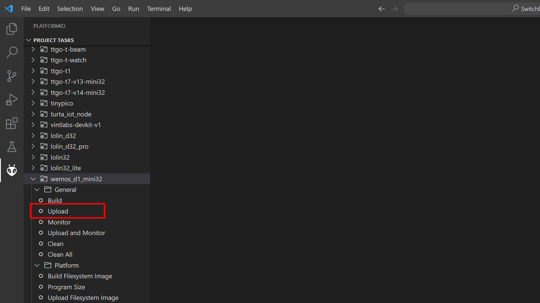Image resolution: width=540 pixels, height=303 pixels.
Task: Click the circle icon beside Clean
Action: (41, 244)
